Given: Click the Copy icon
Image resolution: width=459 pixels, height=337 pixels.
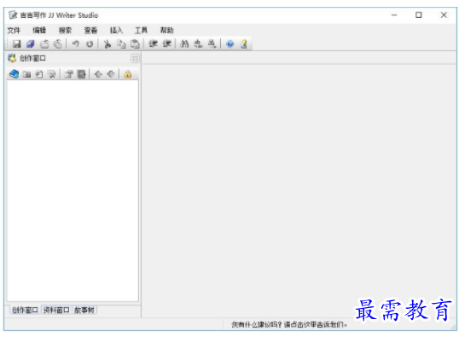Looking at the screenshot, I should click(x=121, y=44).
